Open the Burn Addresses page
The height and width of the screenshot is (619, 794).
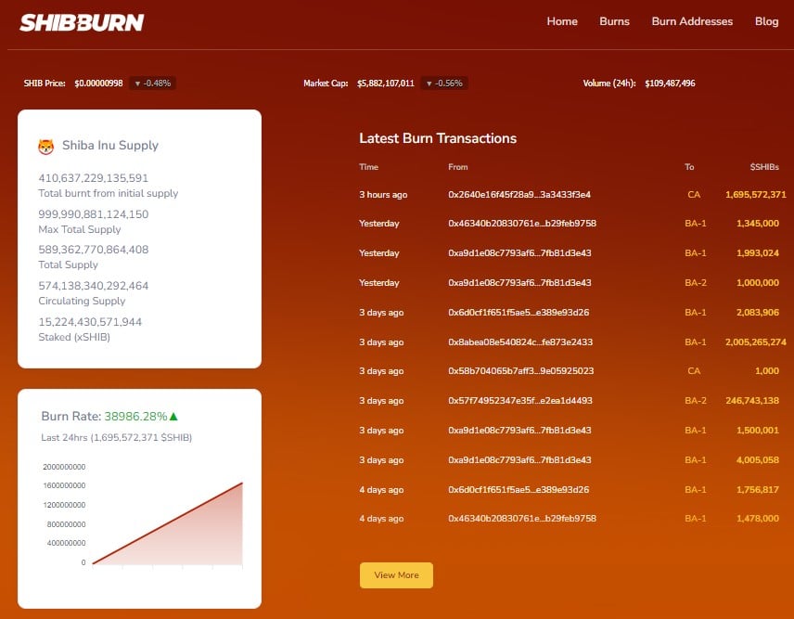coord(692,21)
